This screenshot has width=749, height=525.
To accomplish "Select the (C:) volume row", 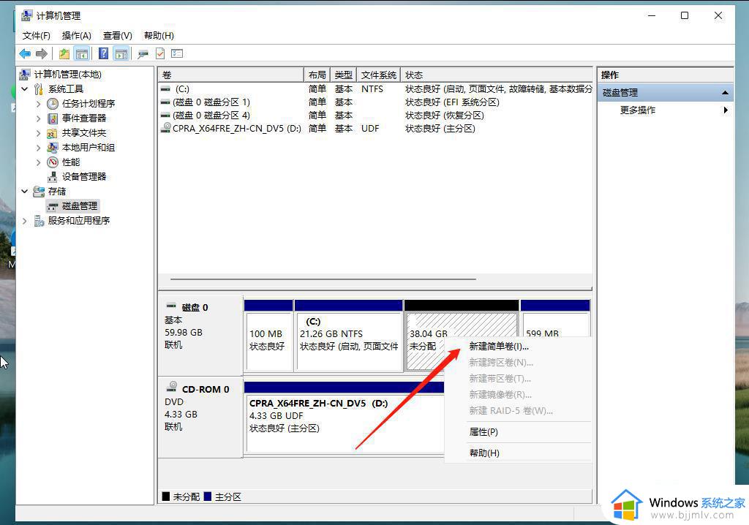I will pos(375,89).
